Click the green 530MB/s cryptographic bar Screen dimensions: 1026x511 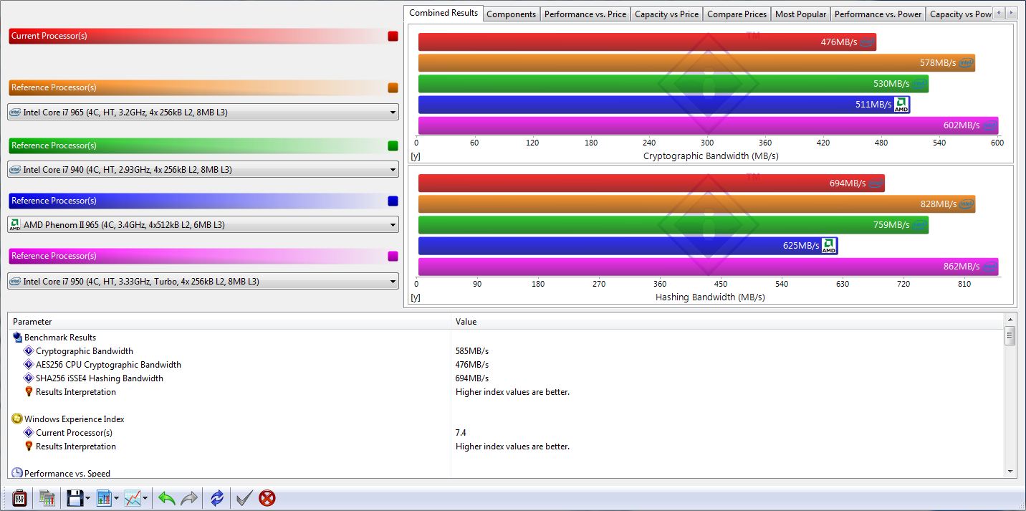(673, 84)
